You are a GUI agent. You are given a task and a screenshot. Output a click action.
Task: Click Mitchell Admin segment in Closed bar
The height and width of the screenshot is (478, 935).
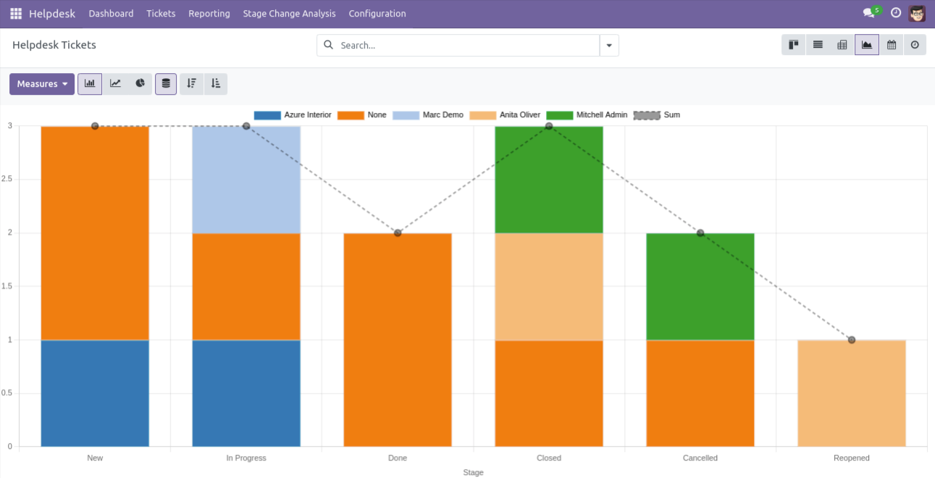tap(549, 180)
